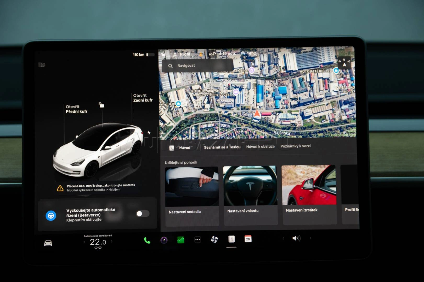Open the Nastavení sedadla card
Viewport: 424px width, 282px height.
pyautogui.click(x=192, y=196)
